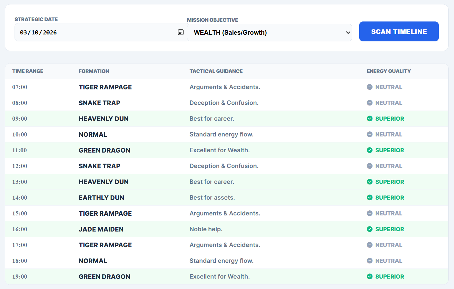The image size is (454, 289).
Task: Click the neutral icon in 12:00 row
Action: (x=369, y=166)
